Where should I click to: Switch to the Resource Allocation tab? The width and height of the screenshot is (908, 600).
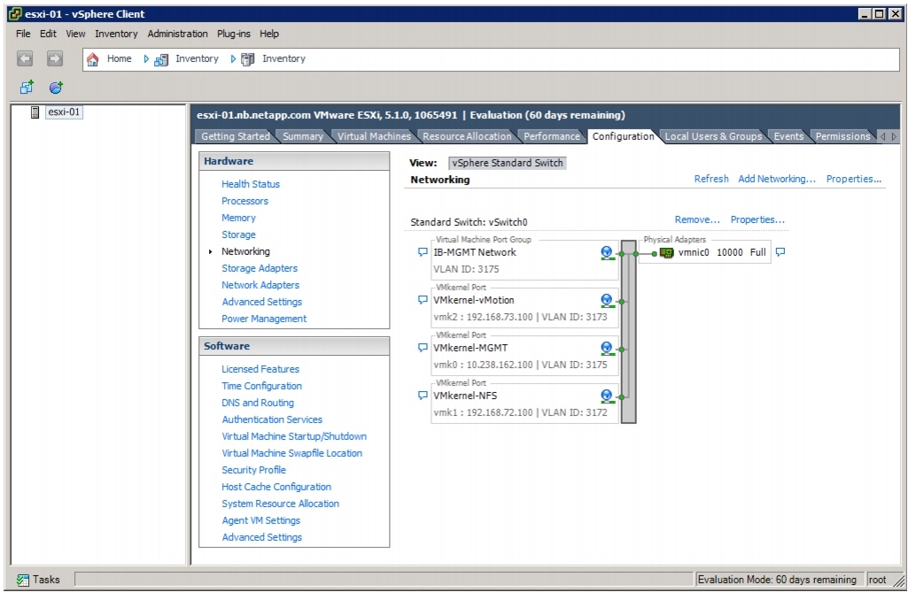467,136
